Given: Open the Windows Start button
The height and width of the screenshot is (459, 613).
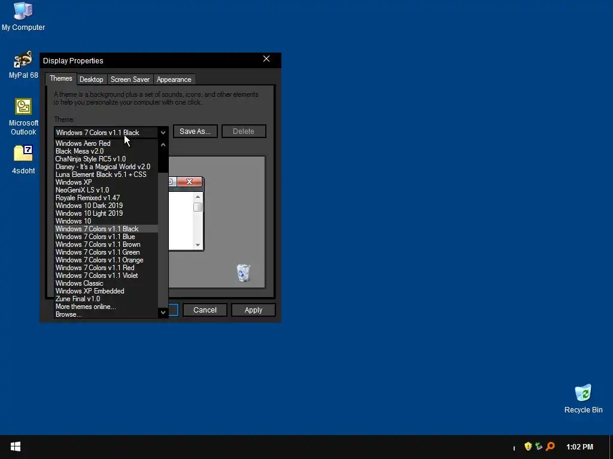Looking at the screenshot, I should [15, 446].
